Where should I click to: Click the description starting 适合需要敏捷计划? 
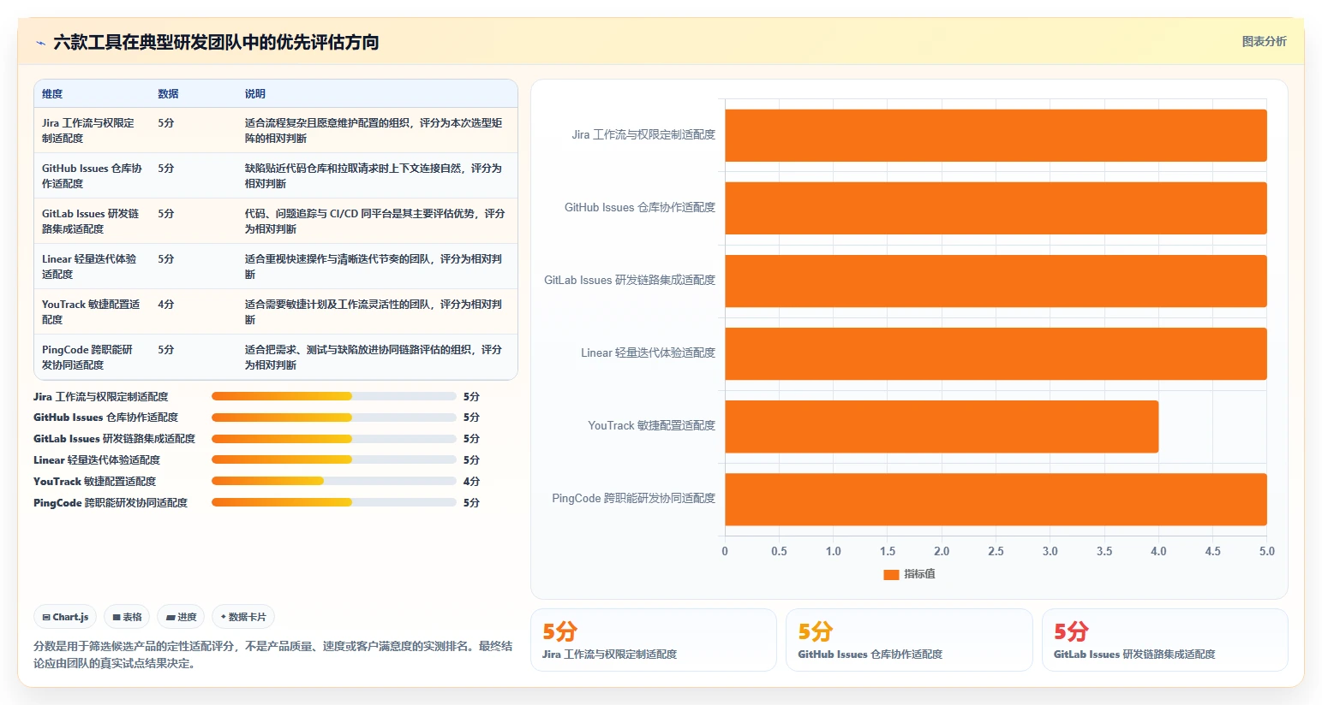(374, 311)
